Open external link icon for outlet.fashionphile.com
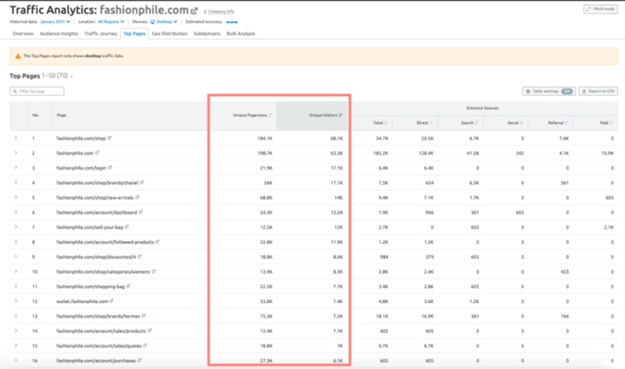The height and width of the screenshot is (369, 625). 111,301
